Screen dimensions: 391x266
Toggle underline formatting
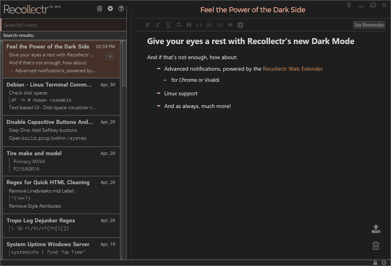pos(168,25)
